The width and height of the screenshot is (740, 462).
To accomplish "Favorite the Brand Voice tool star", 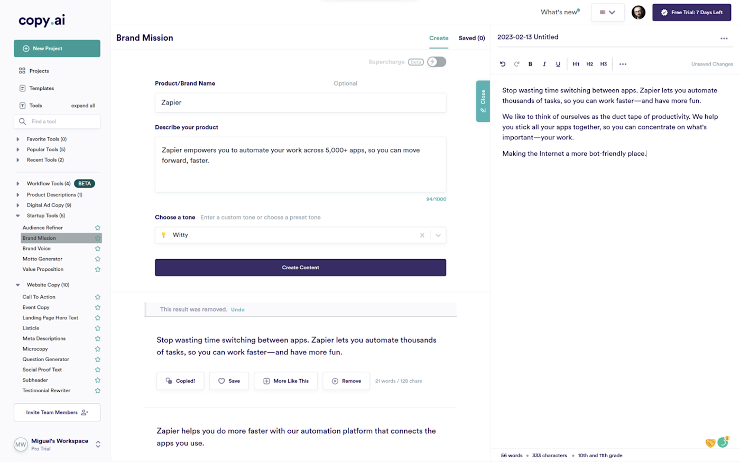I will [x=97, y=249].
